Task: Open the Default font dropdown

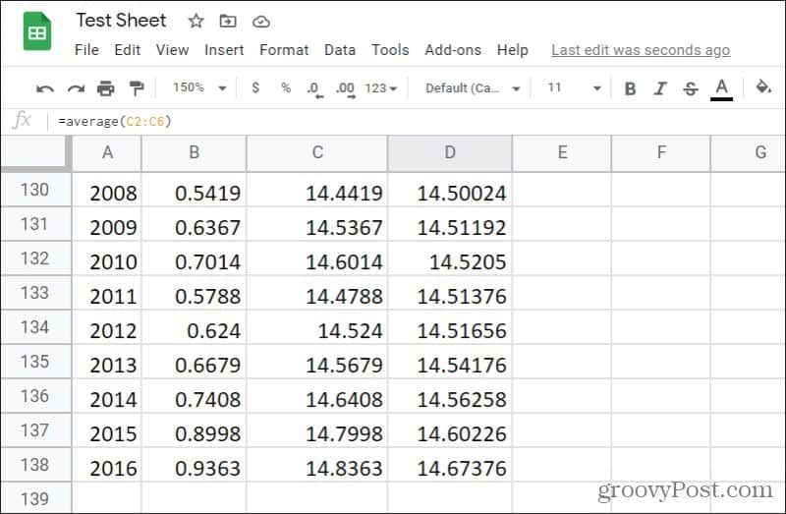Action: tap(473, 88)
